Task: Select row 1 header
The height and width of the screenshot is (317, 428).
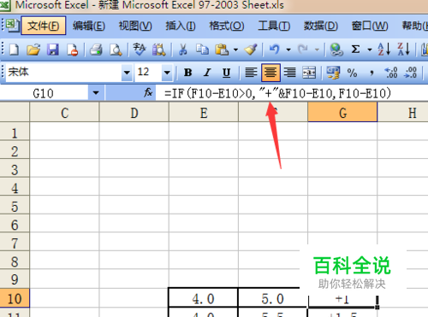Action: (x=15, y=132)
